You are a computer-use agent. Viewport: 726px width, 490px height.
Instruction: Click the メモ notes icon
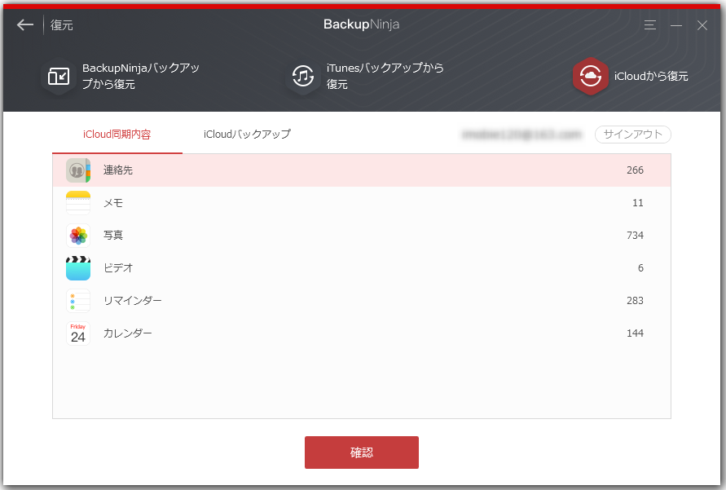(78, 203)
